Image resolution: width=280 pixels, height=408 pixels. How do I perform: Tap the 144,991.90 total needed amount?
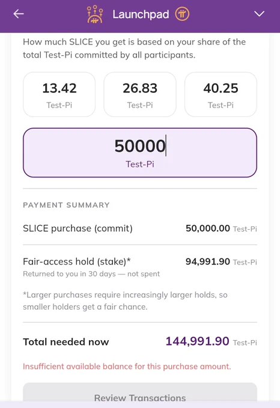(x=212, y=341)
